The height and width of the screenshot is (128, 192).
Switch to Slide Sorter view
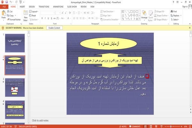151,126
